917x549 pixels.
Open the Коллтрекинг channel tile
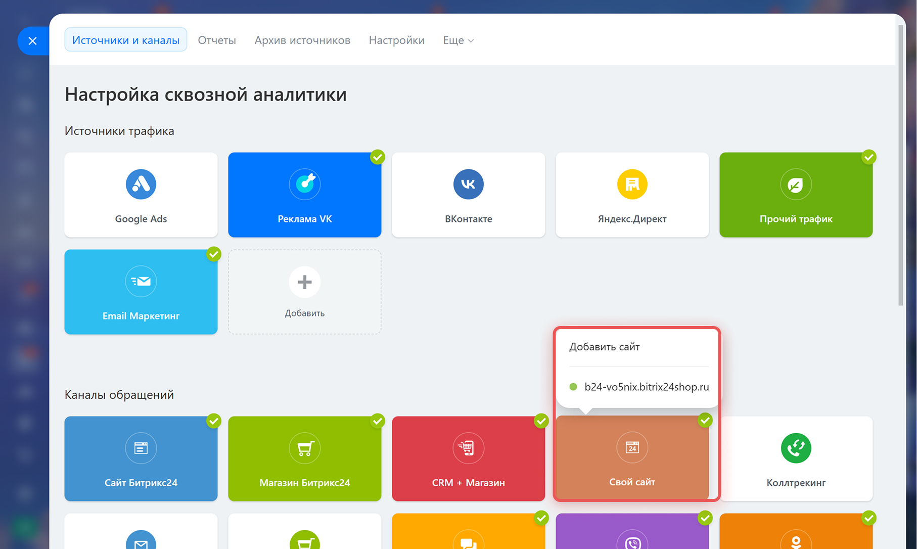[x=796, y=459]
